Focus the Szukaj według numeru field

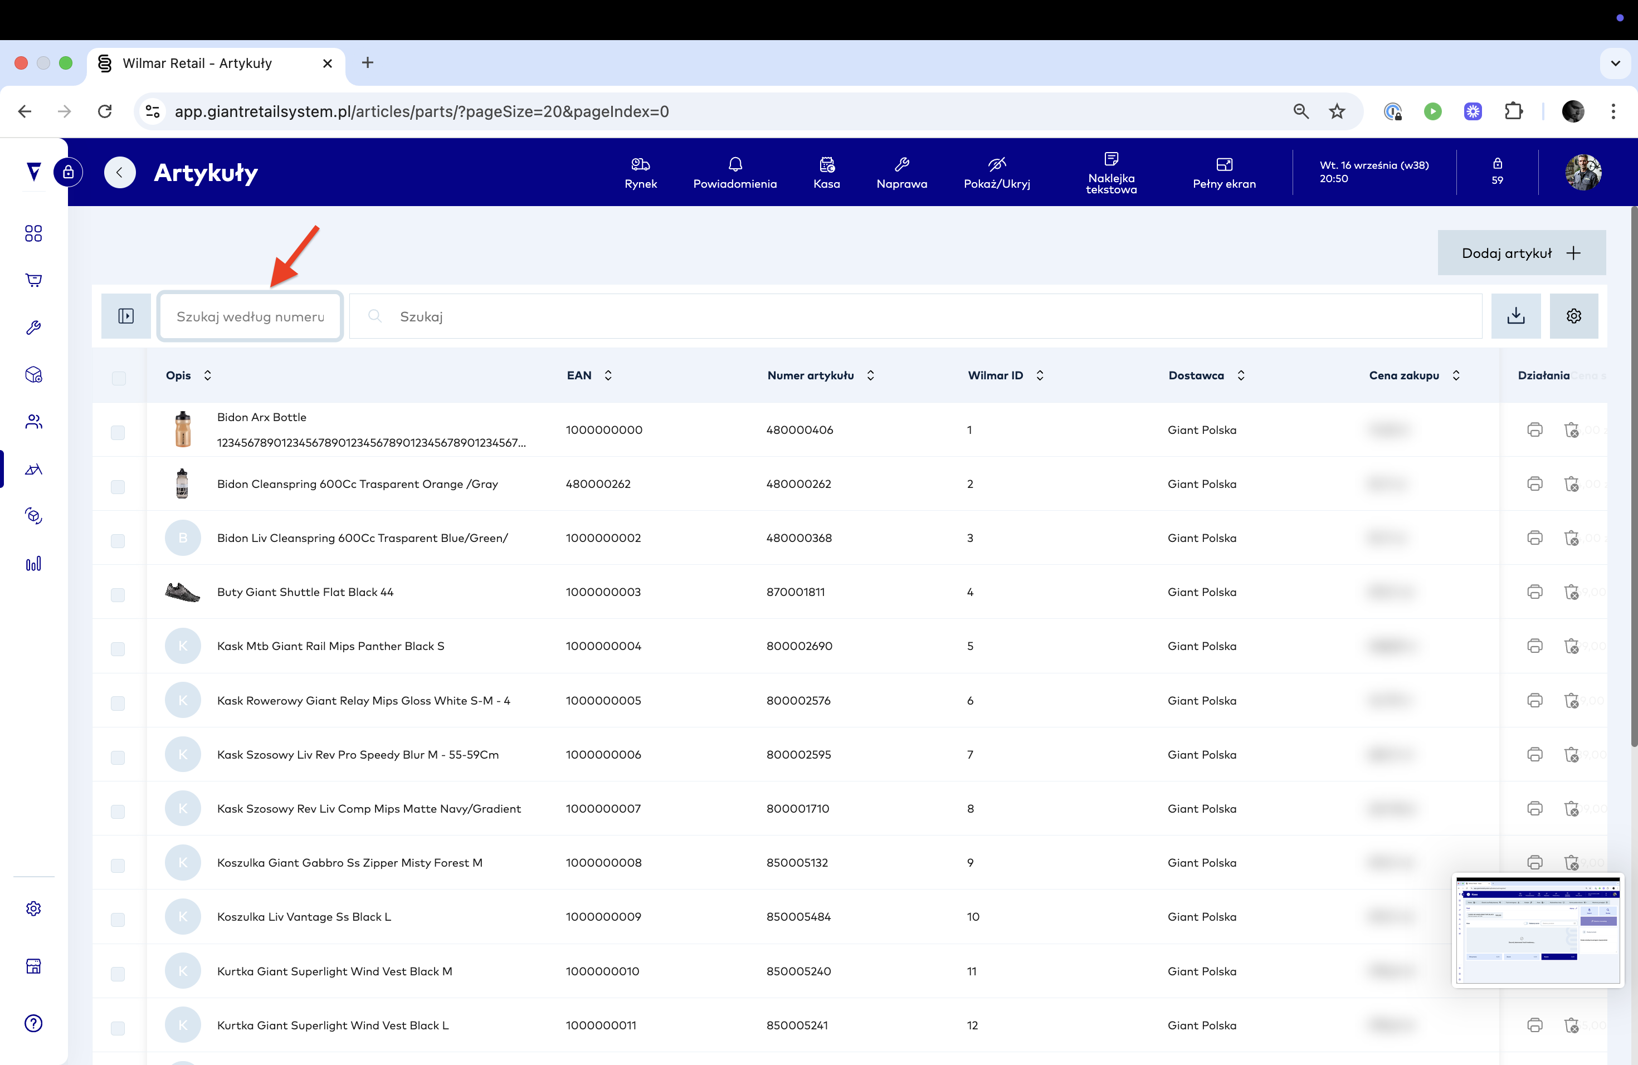click(x=251, y=316)
